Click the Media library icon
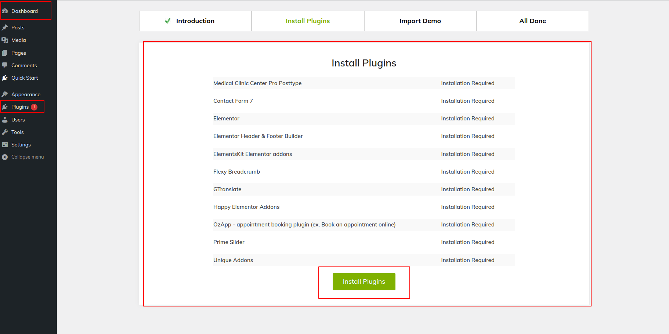 (x=5, y=40)
